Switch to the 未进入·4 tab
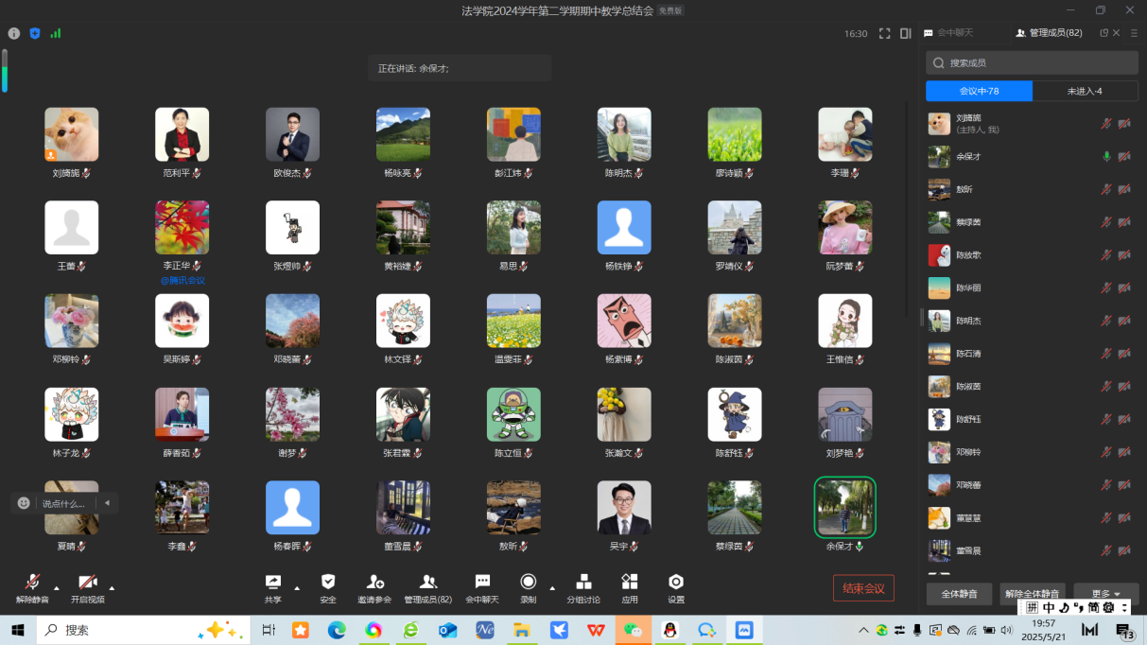Image resolution: width=1147 pixels, height=645 pixels. click(1085, 91)
